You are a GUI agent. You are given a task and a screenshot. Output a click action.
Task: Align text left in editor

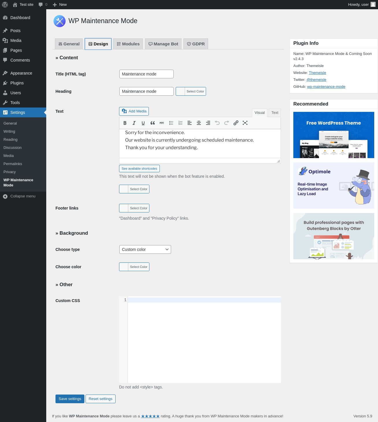pyautogui.click(x=190, y=123)
